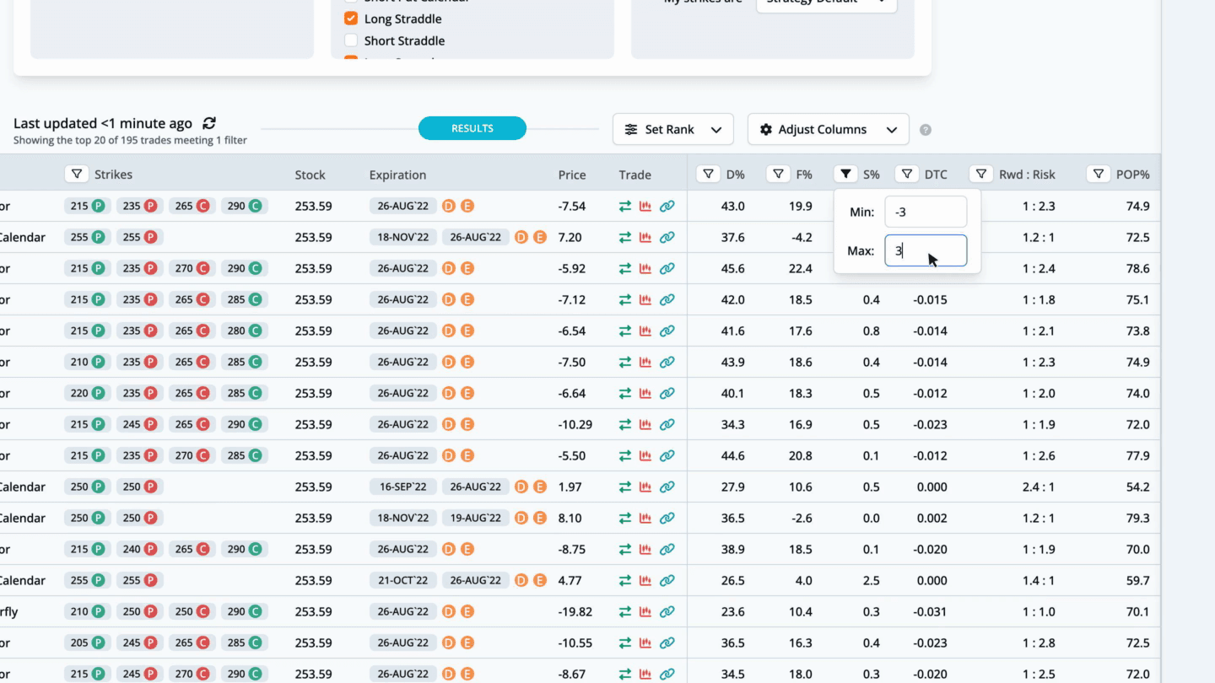
Task: Click the 270 C strike chip in the -5.92 row
Action: click(x=192, y=268)
